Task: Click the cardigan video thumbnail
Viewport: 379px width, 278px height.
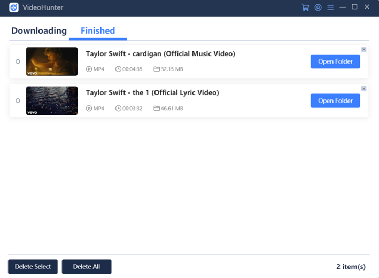Action: pos(52,61)
